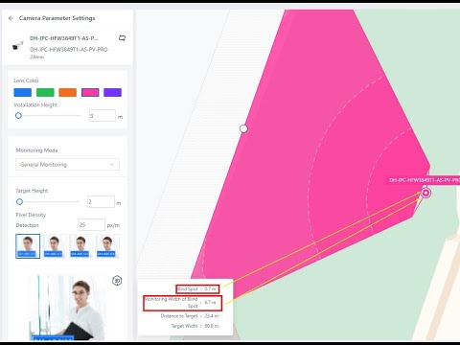
Task: Click the DH-IPC-HFW3849T1-AS-PV-PRO model subtitle
Action: tap(69, 49)
